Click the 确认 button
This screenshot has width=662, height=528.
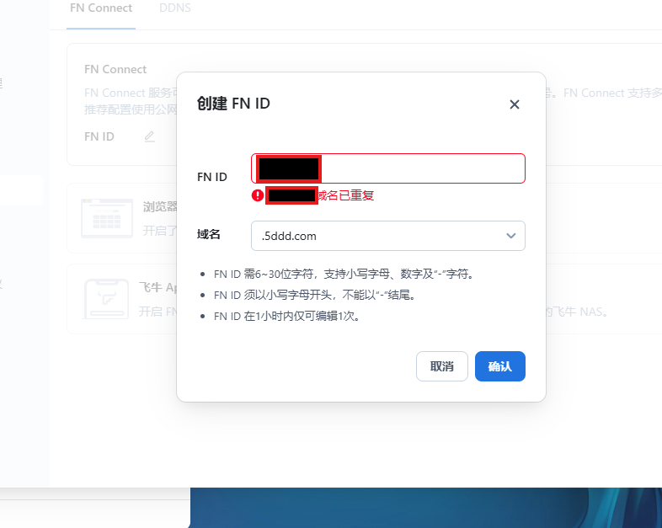tap(500, 366)
